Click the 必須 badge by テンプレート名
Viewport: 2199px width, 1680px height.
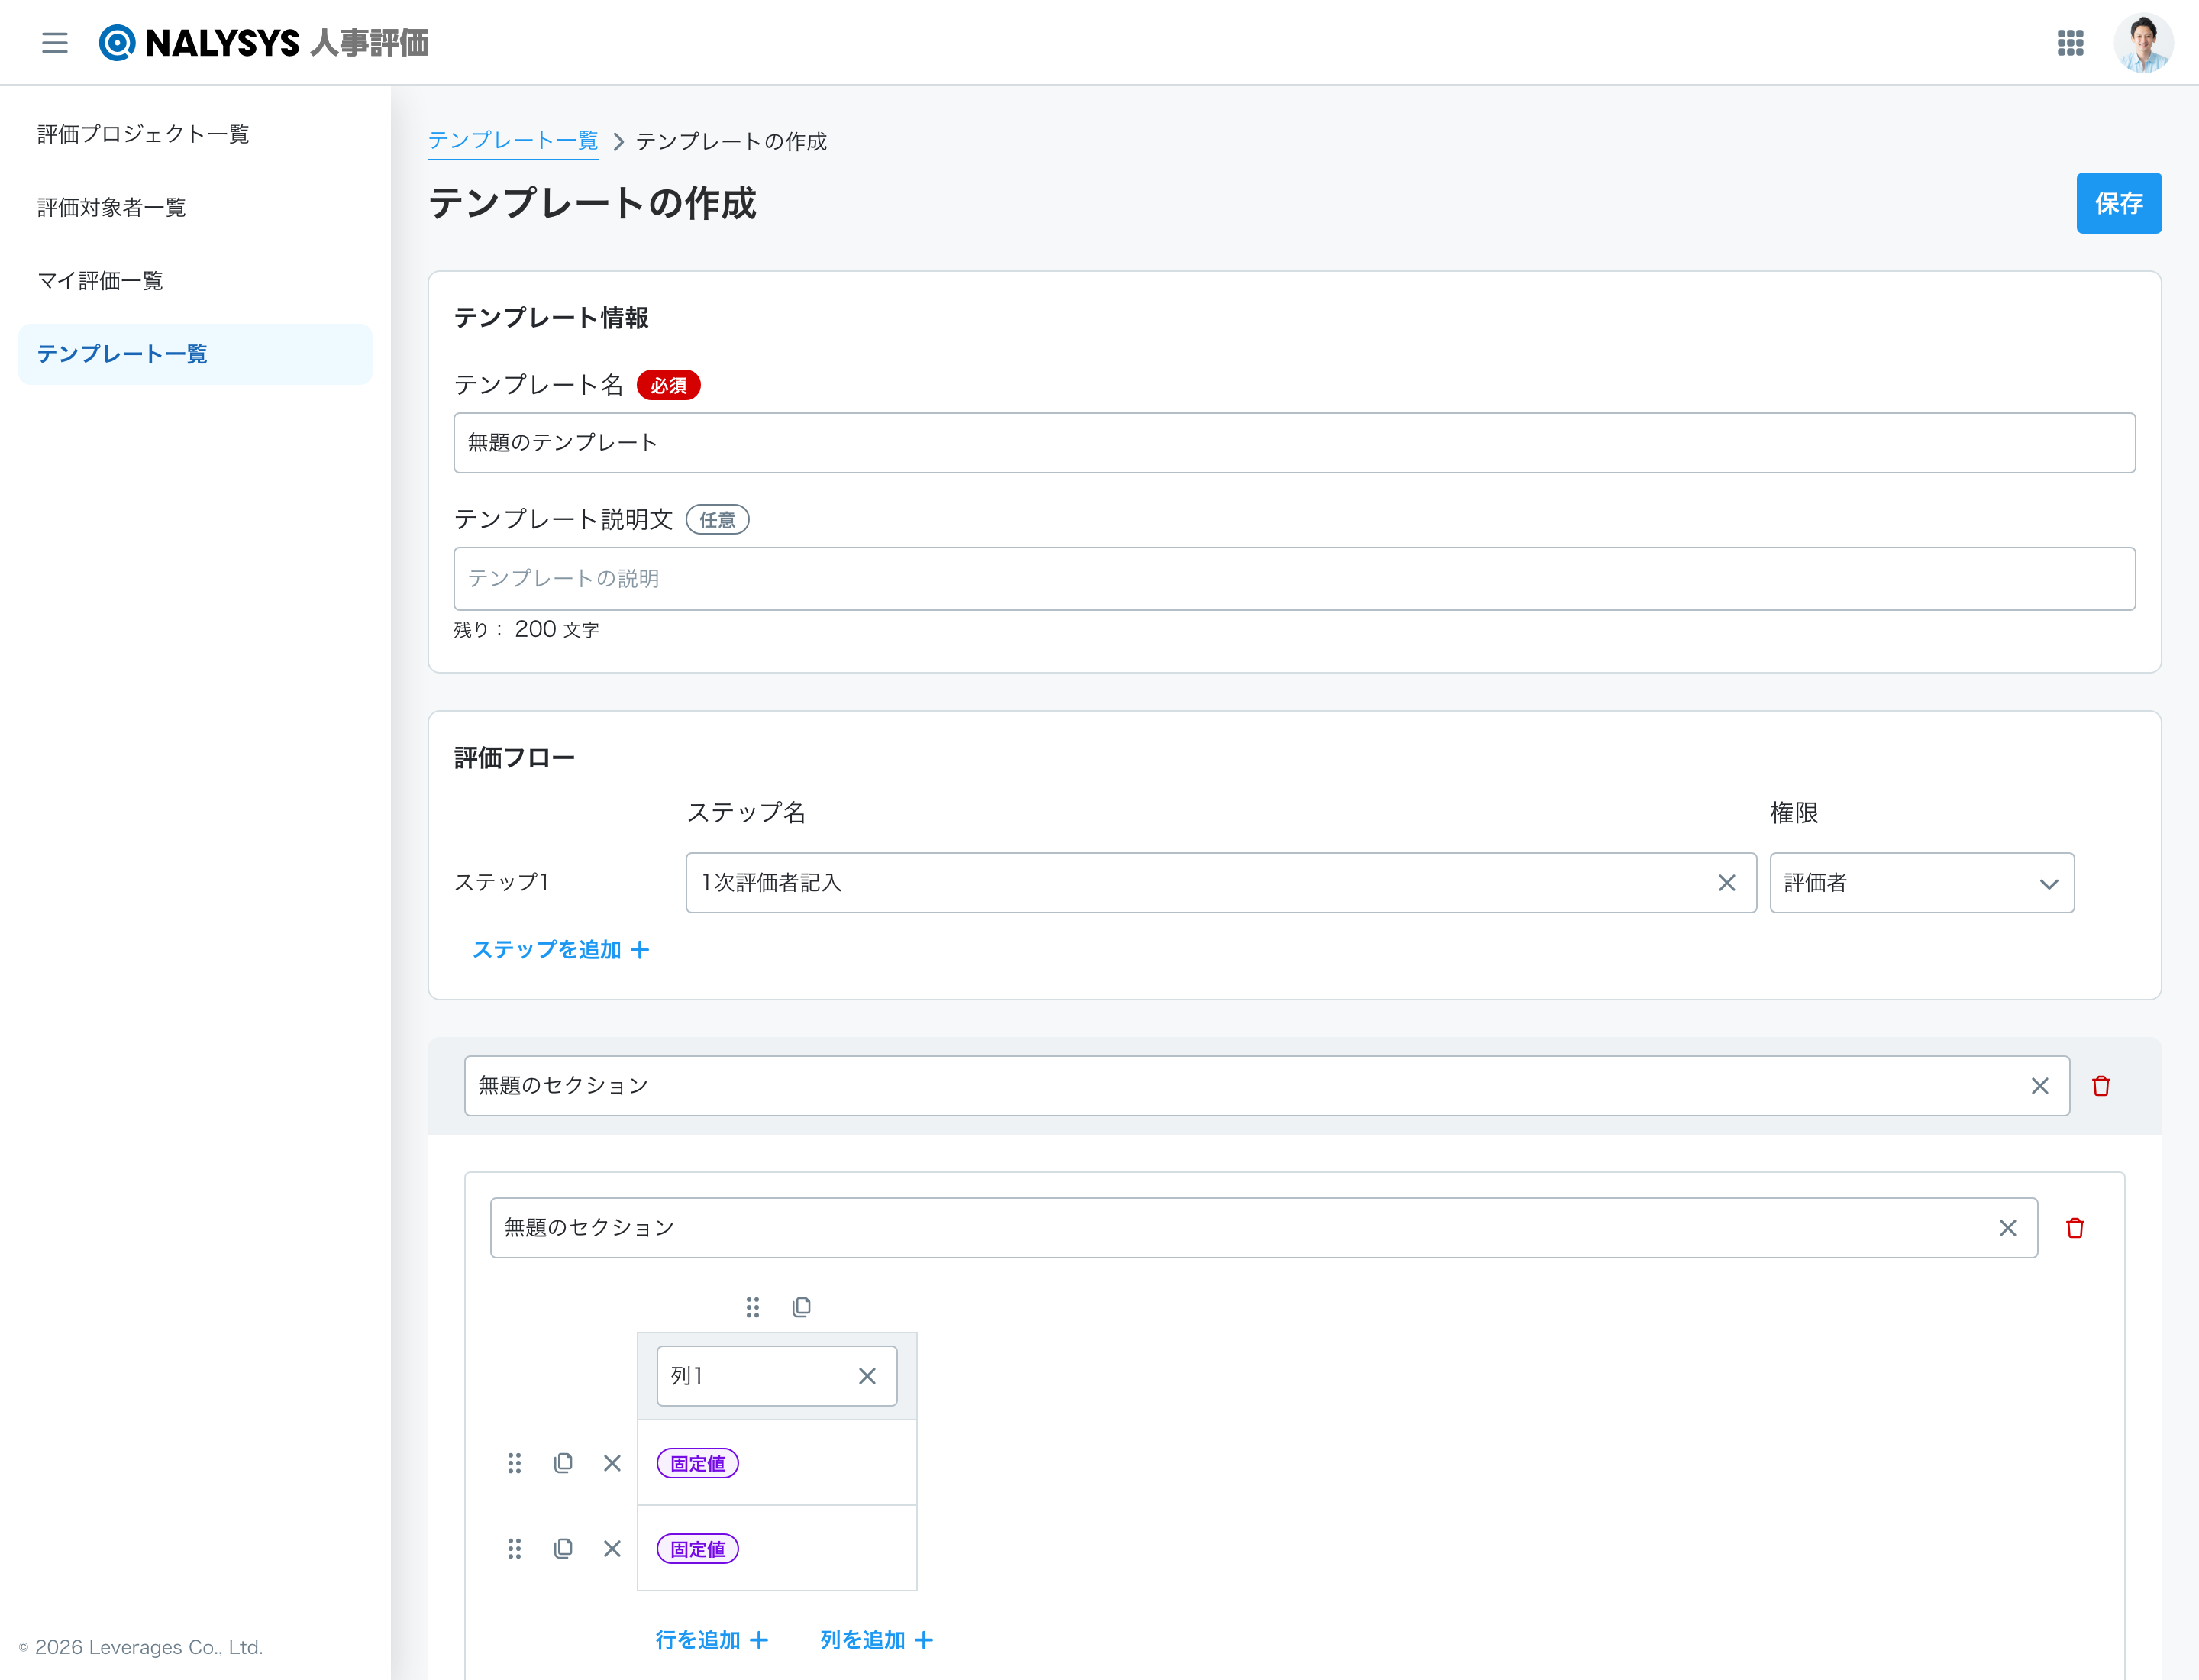click(668, 385)
